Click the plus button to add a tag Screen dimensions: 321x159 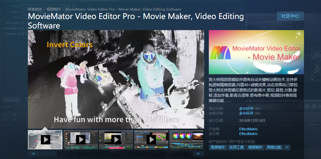287,147
